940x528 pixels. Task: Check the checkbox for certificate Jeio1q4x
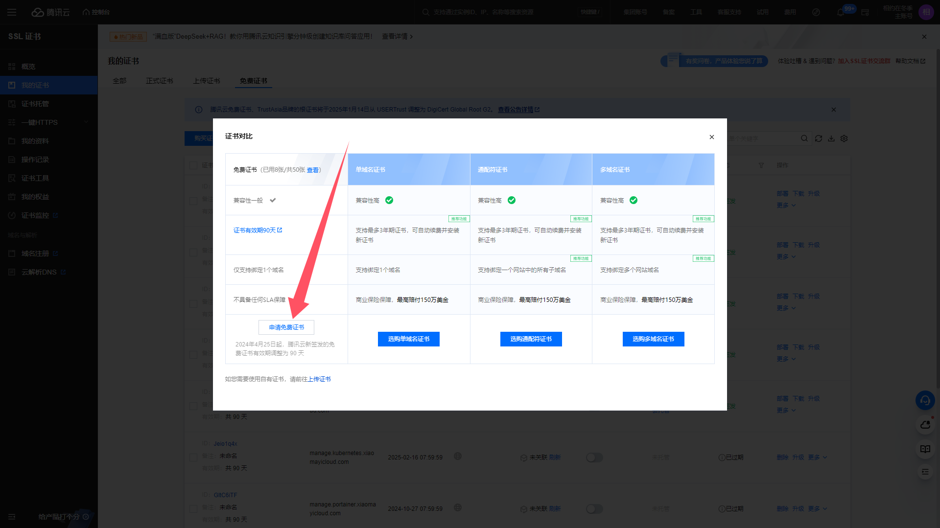(x=193, y=457)
